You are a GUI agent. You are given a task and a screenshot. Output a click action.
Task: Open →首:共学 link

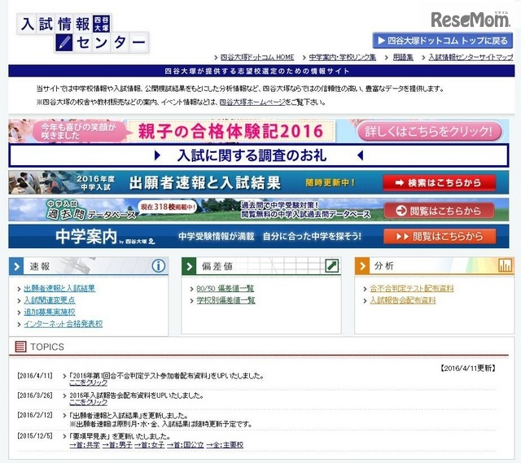click(85, 445)
